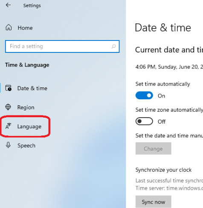Go to Home label in sidebar
The height and width of the screenshot is (208, 203).
[25, 28]
